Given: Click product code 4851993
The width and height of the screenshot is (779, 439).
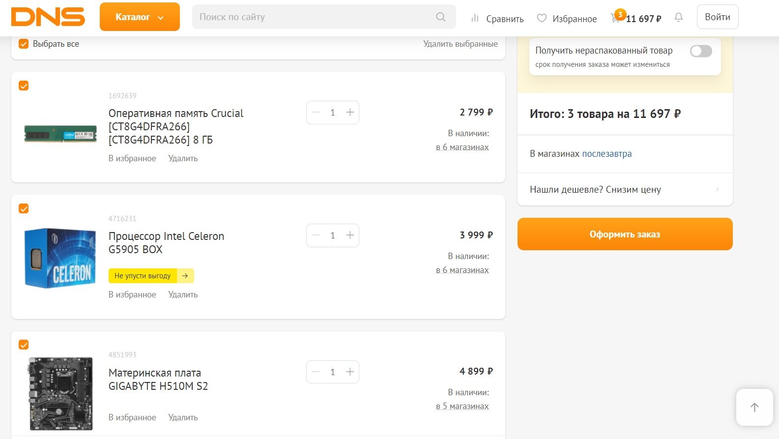Looking at the screenshot, I should pos(122,355).
